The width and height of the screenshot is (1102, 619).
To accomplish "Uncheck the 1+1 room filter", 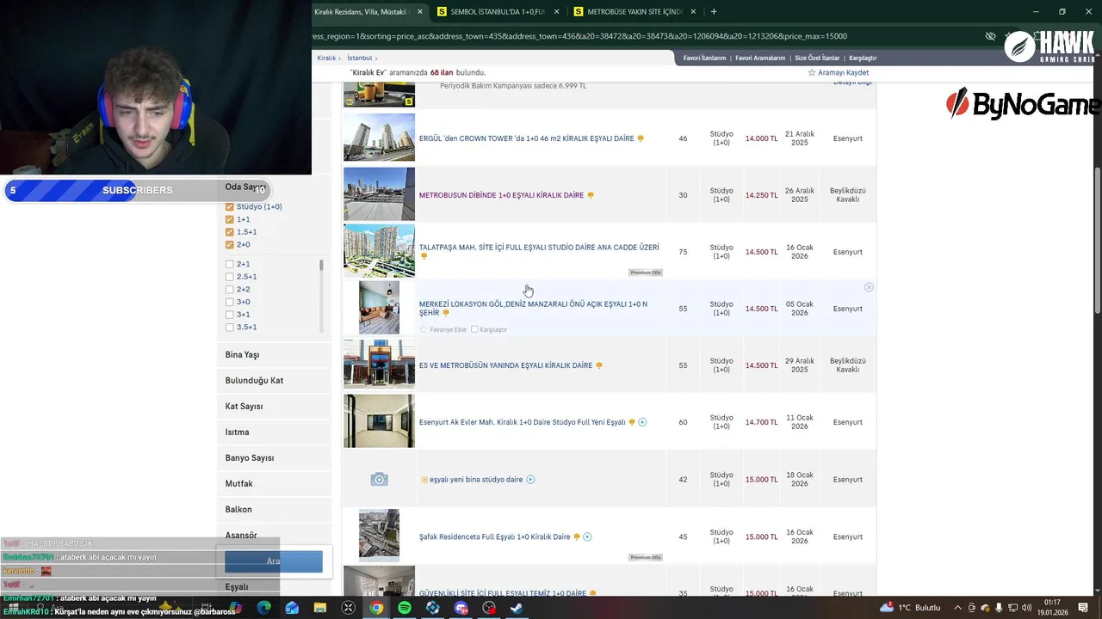I will click(230, 219).
